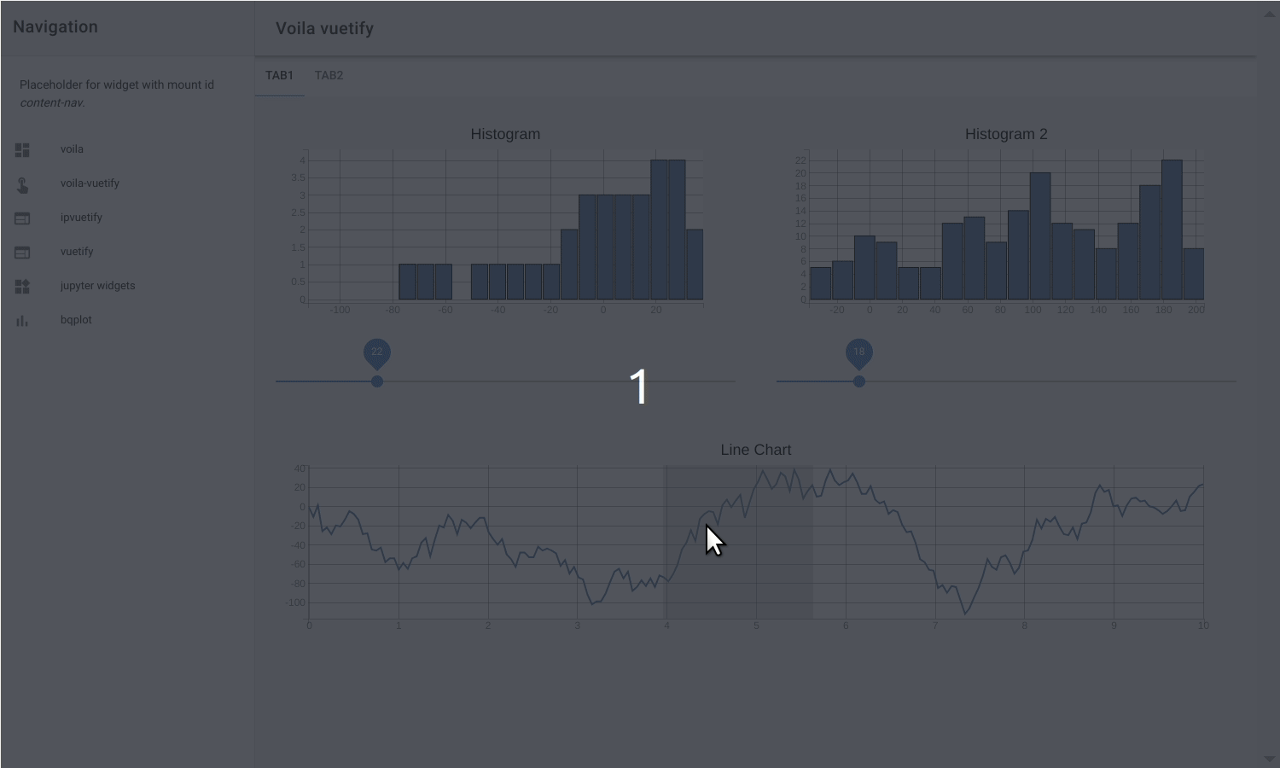Viewport: 1280px width, 768px height.
Task: Click the Line Chart title
Action: click(755, 450)
